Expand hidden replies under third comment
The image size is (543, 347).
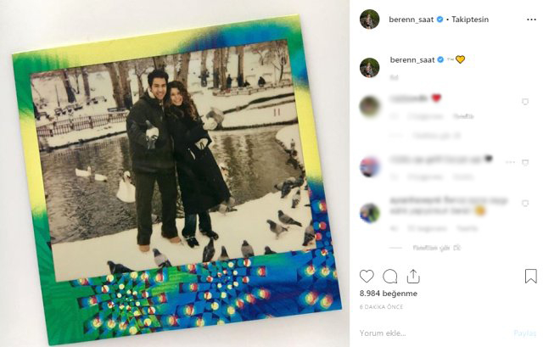[x=436, y=248]
